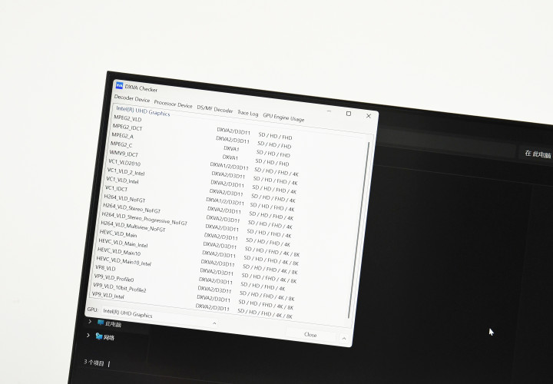Click the DXVA Checker app icon in title bar

120,87
